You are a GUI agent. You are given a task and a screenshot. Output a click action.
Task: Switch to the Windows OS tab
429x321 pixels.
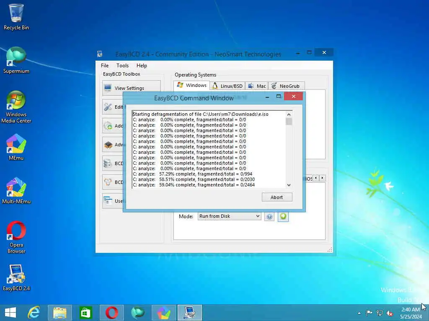(192, 85)
